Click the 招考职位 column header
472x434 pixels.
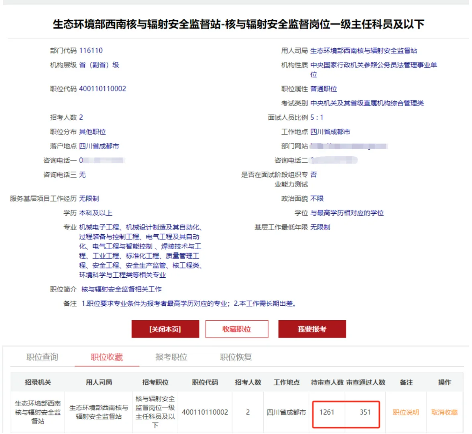click(x=155, y=382)
